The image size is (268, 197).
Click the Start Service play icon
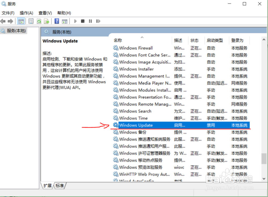(x=75, y=21)
